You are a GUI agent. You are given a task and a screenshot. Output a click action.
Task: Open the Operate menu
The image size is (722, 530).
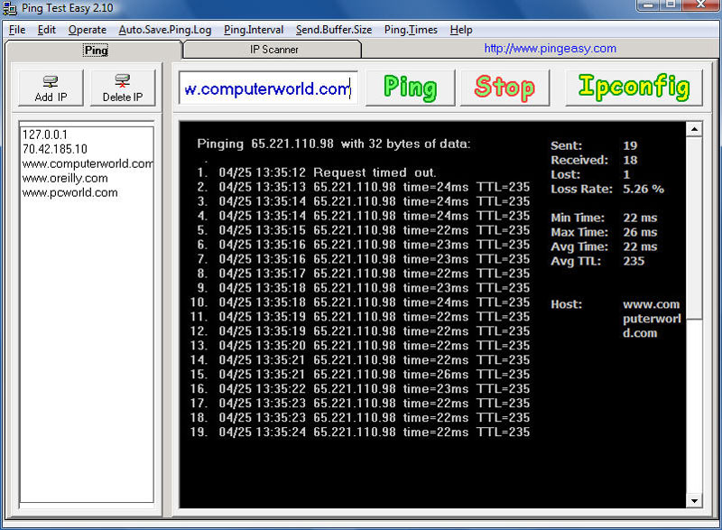click(87, 29)
